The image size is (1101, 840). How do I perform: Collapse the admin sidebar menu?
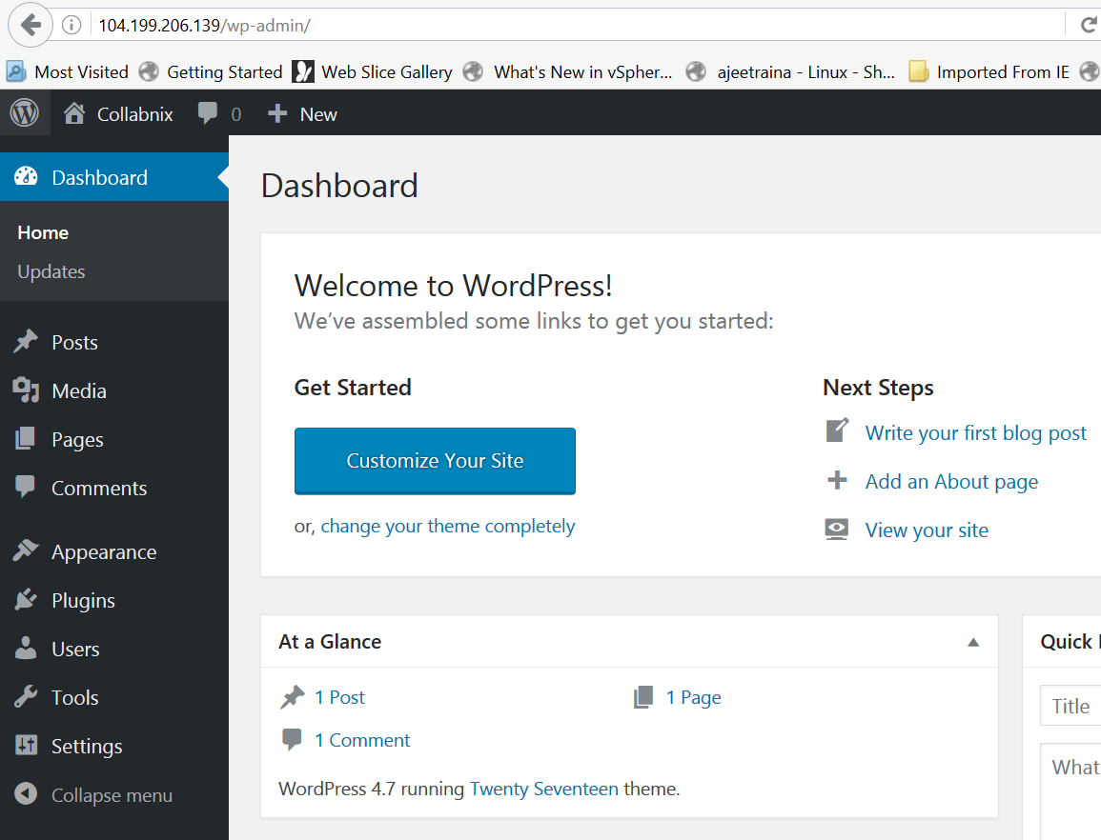[x=111, y=795]
